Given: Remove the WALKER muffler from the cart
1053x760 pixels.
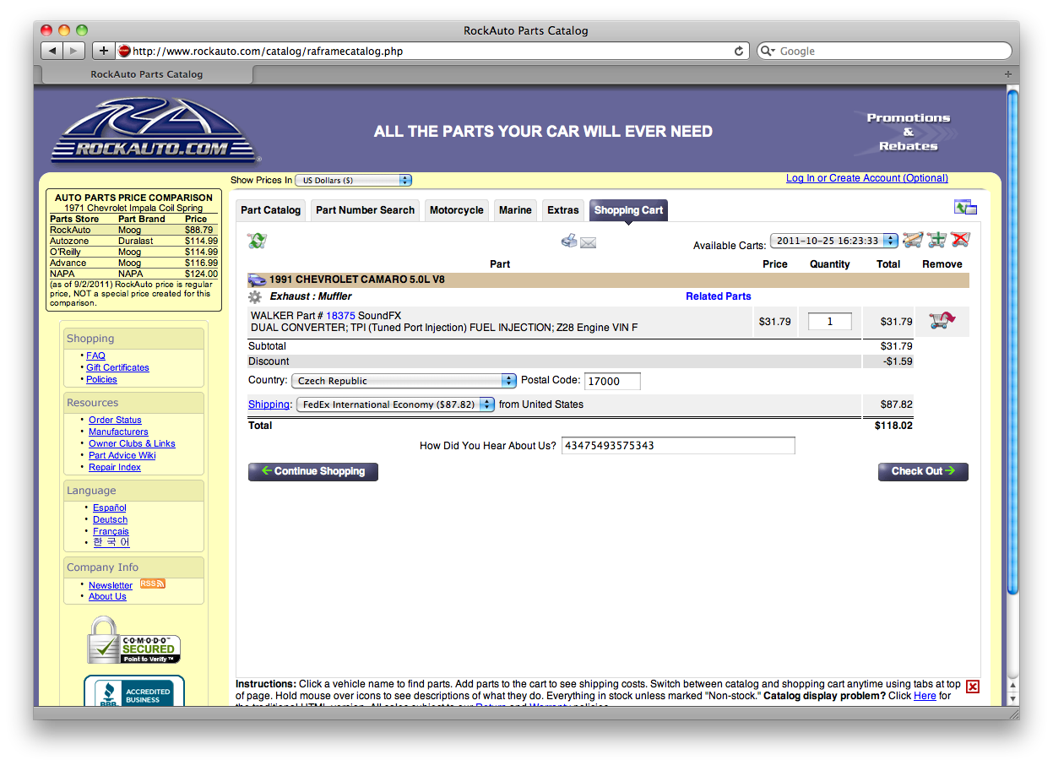Looking at the screenshot, I should click(942, 321).
